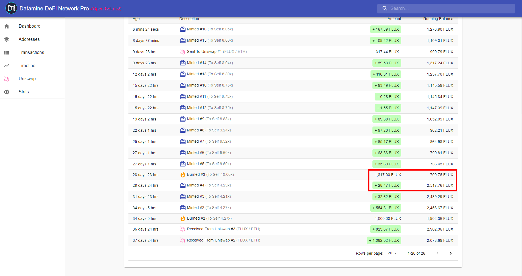Click the + 823.67 FLUX amount chip
The image size is (522, 276).
386,229
